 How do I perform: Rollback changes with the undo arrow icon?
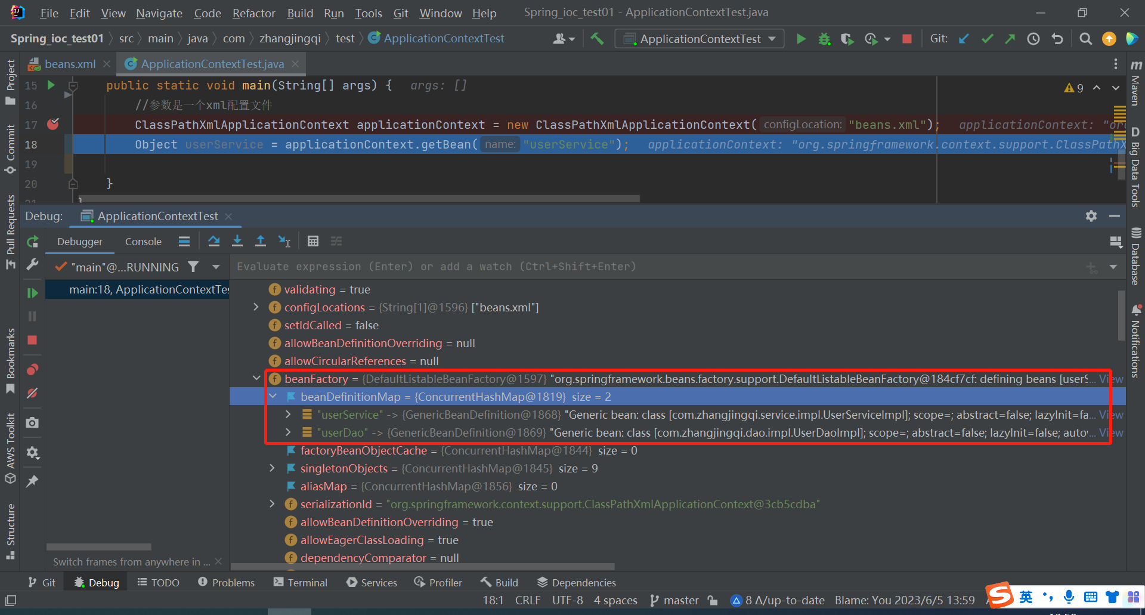(1057, 39)
